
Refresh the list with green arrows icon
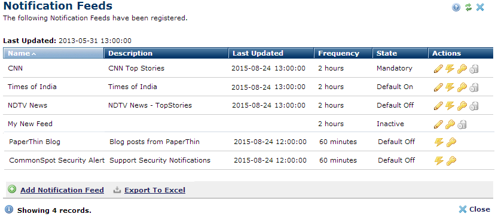[469, 7]
